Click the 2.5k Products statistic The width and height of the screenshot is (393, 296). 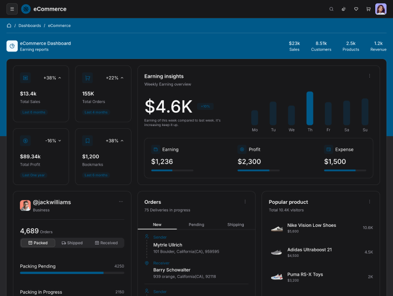coord(351,46)
